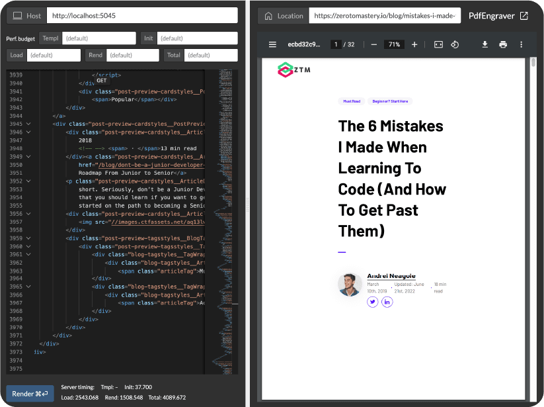Collapse code fold at line 3946

coord(28,132)
